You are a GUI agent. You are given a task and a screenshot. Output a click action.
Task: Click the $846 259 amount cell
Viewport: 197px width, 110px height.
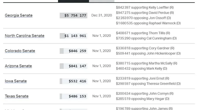(74, 51)
